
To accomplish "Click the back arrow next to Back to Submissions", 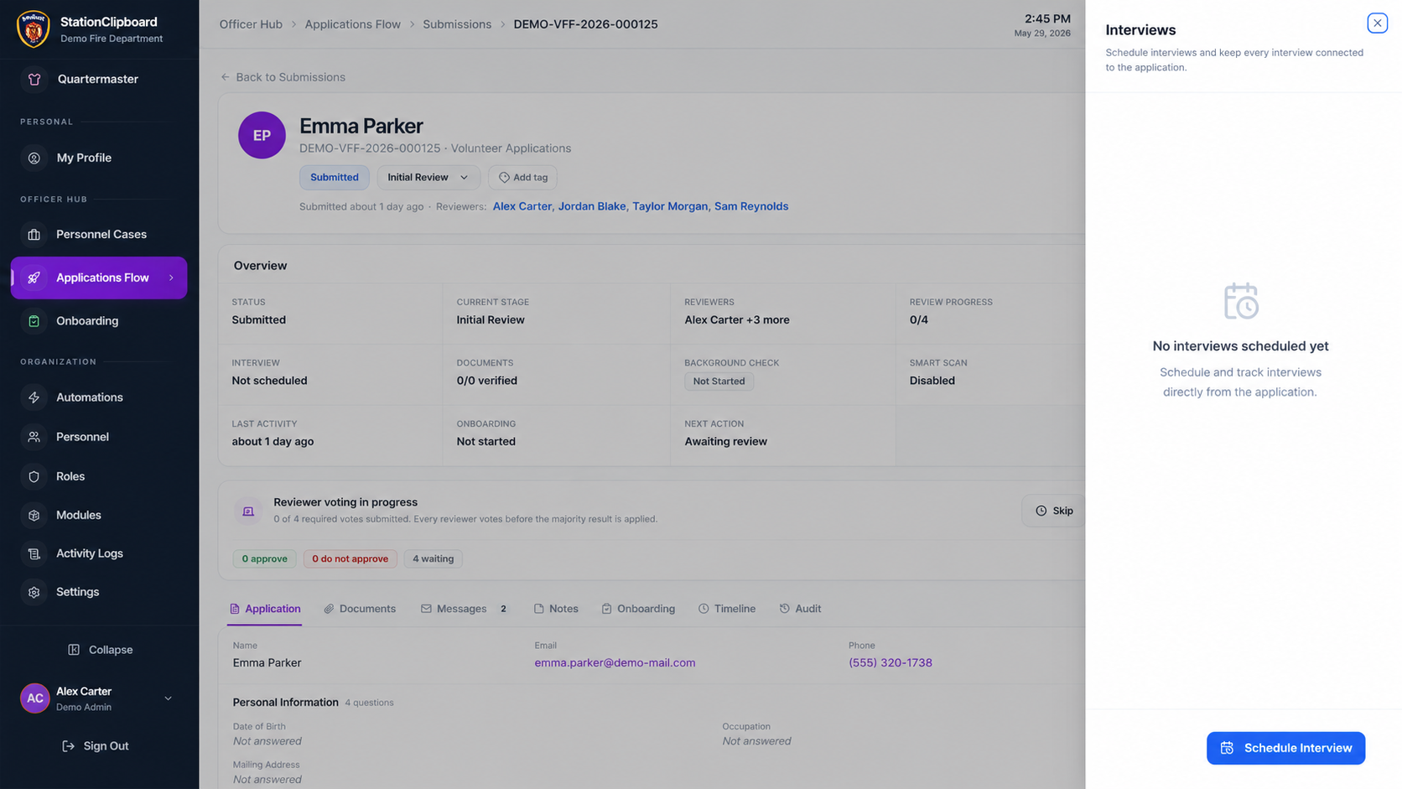I will click(225, 77).
